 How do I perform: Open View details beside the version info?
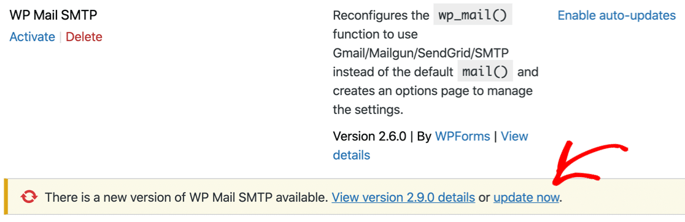pos(430,146)
